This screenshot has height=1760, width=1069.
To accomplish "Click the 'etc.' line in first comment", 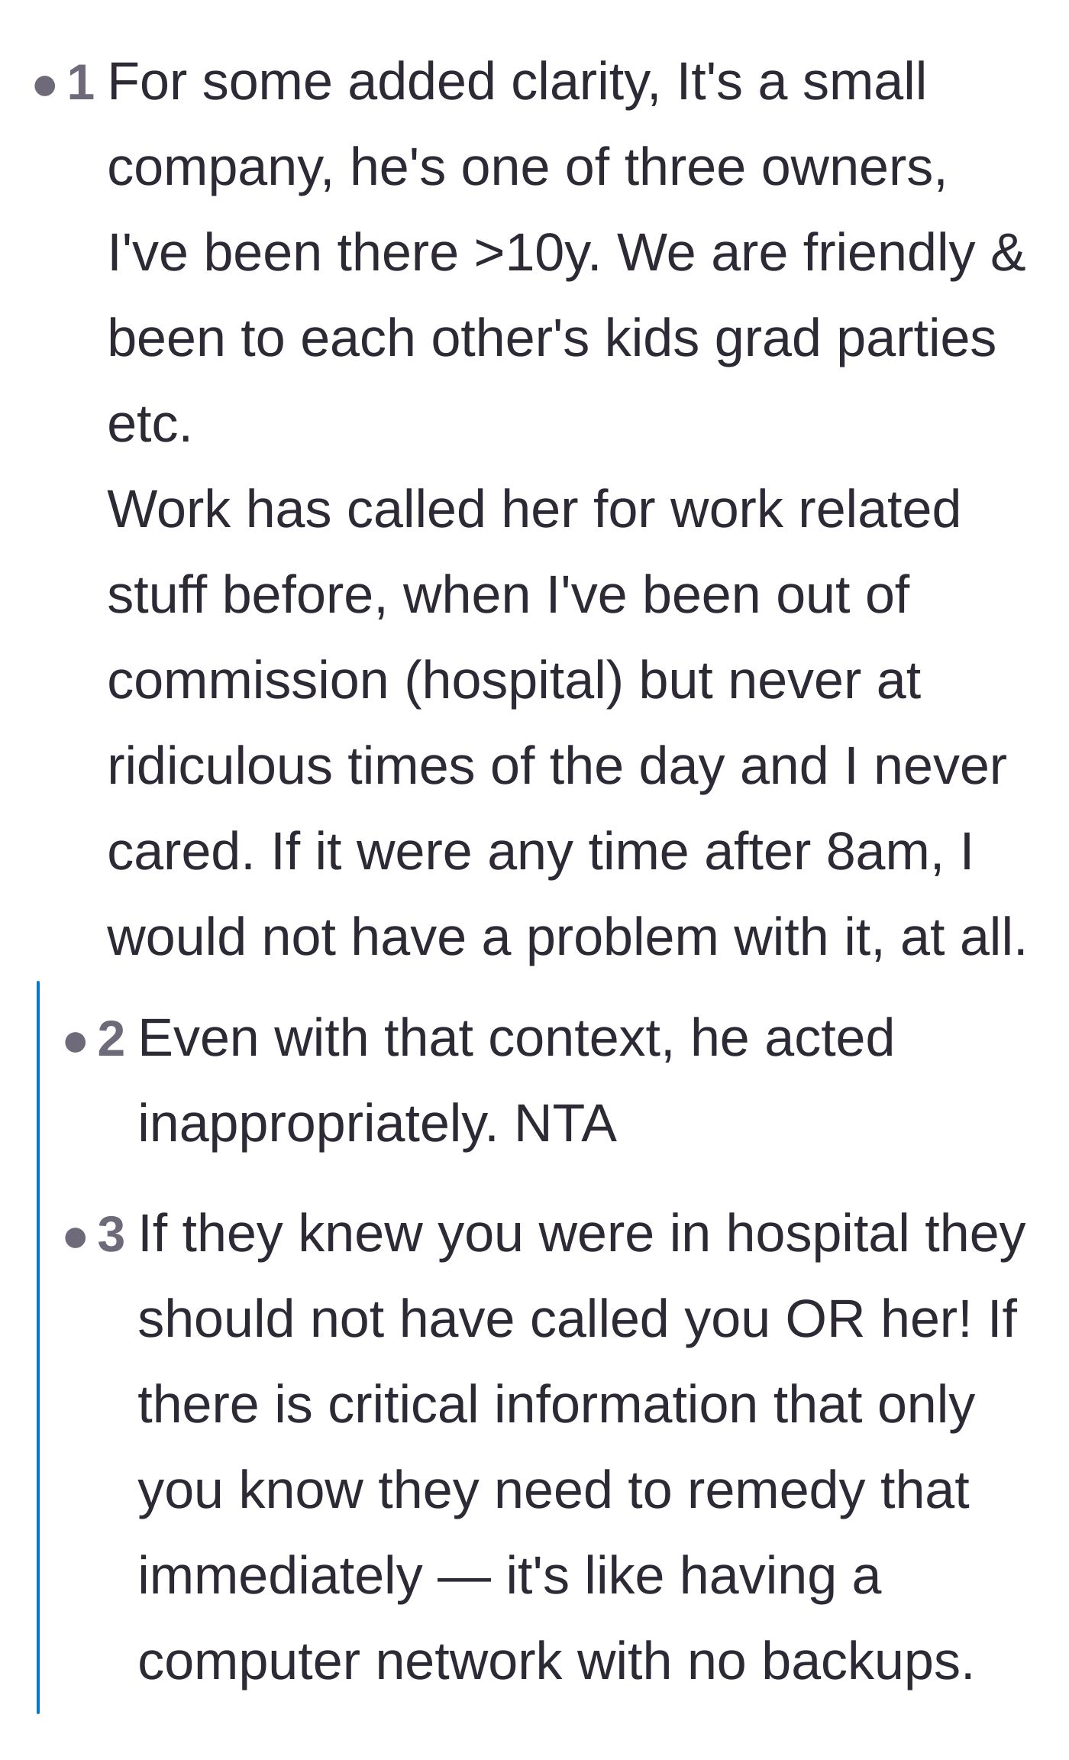I will click(x=150, y=424).
